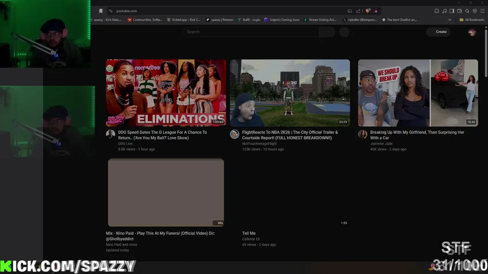Click 'Nino Paid and more' text

pos(122,245)
